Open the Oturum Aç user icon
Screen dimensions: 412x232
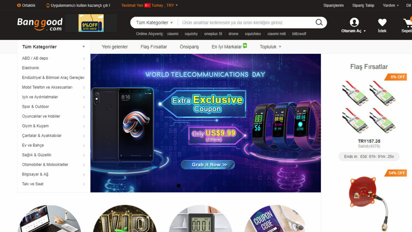click(x=354, y=22)
